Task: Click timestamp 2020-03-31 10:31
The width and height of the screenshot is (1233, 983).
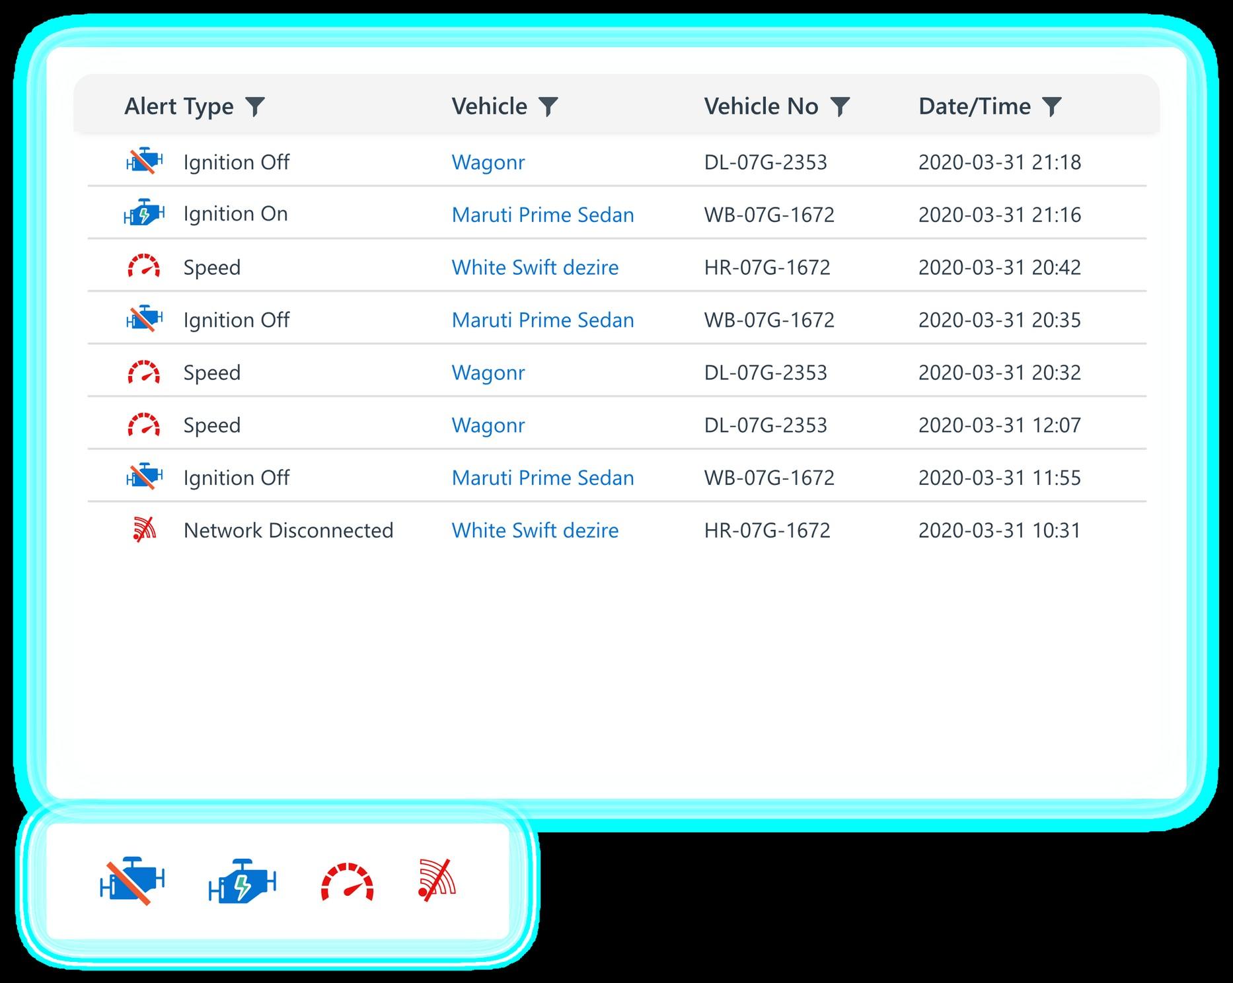Action: (1000, 530)
